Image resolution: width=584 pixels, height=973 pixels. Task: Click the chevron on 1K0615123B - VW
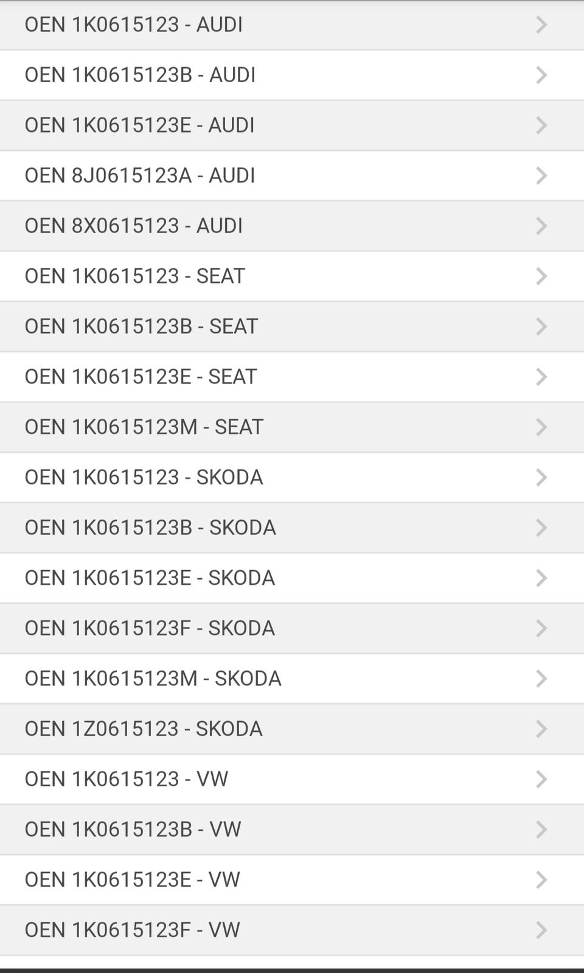pos(541,829)
